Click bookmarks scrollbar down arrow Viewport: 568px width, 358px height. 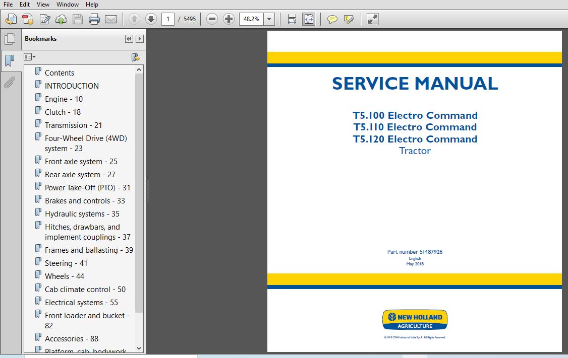pos(139,348)
